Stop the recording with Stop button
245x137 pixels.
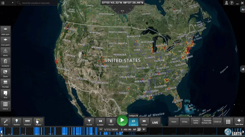5,94
